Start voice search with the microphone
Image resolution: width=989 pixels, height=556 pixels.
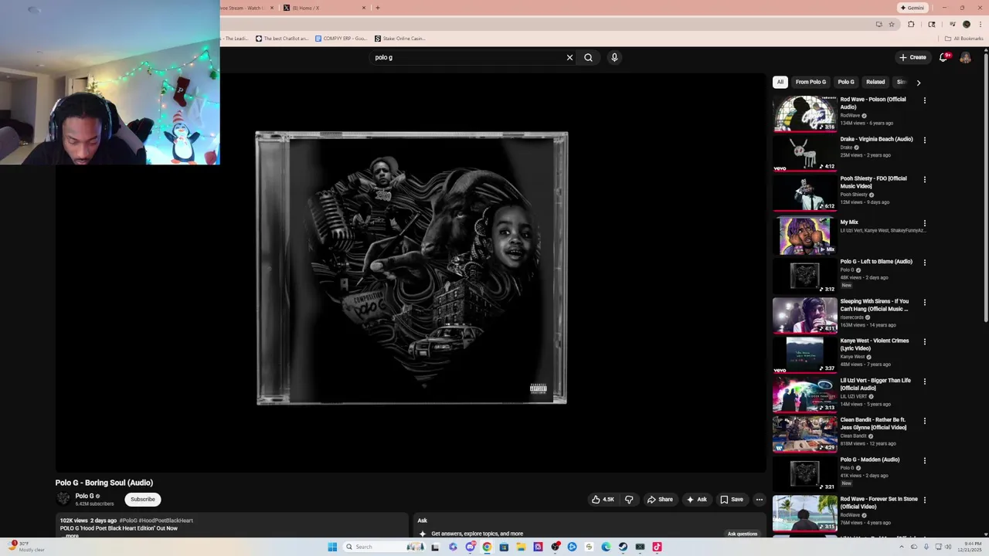click(614, 57)
